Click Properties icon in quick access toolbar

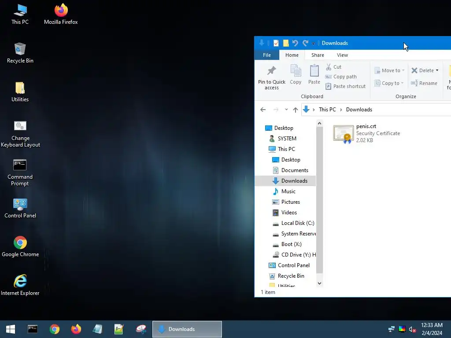tap(276, 43)
